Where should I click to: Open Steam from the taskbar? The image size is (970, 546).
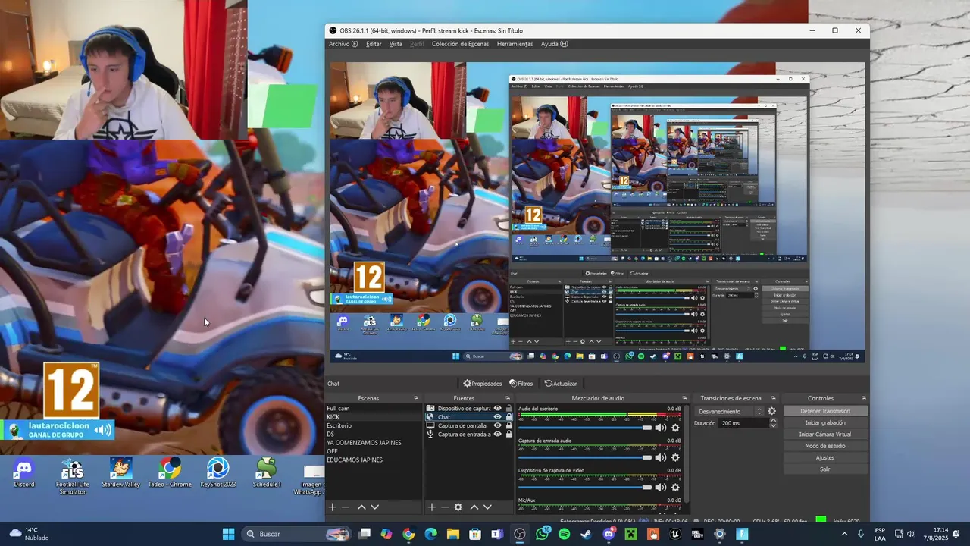pos(587,534)
